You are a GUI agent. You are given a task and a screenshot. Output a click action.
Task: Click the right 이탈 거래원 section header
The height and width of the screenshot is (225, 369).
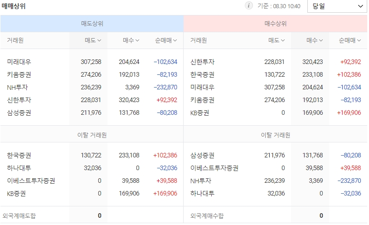[275, 135]
